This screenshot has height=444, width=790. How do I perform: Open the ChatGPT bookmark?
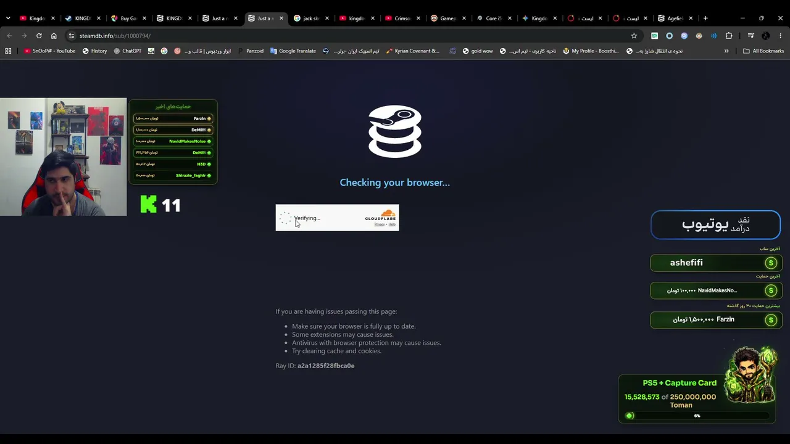[x=127, y=51]
